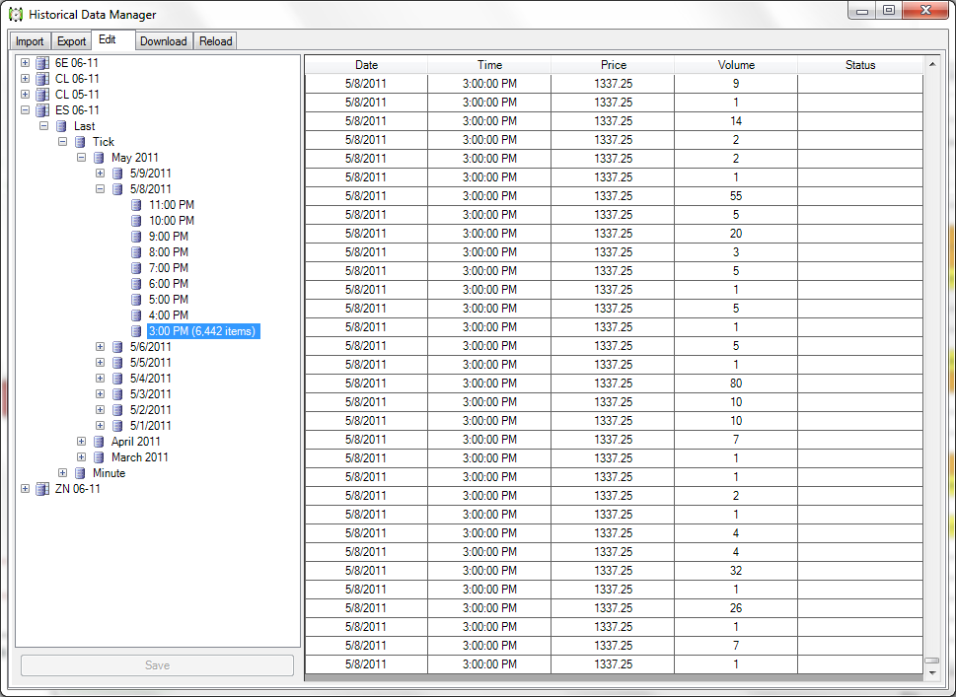The width and height of the screenshot is (956, 697).
Task: Click the database icon beside Last
Action: 61,126
